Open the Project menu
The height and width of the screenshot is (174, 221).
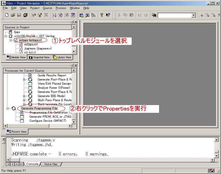click(35, 8)
